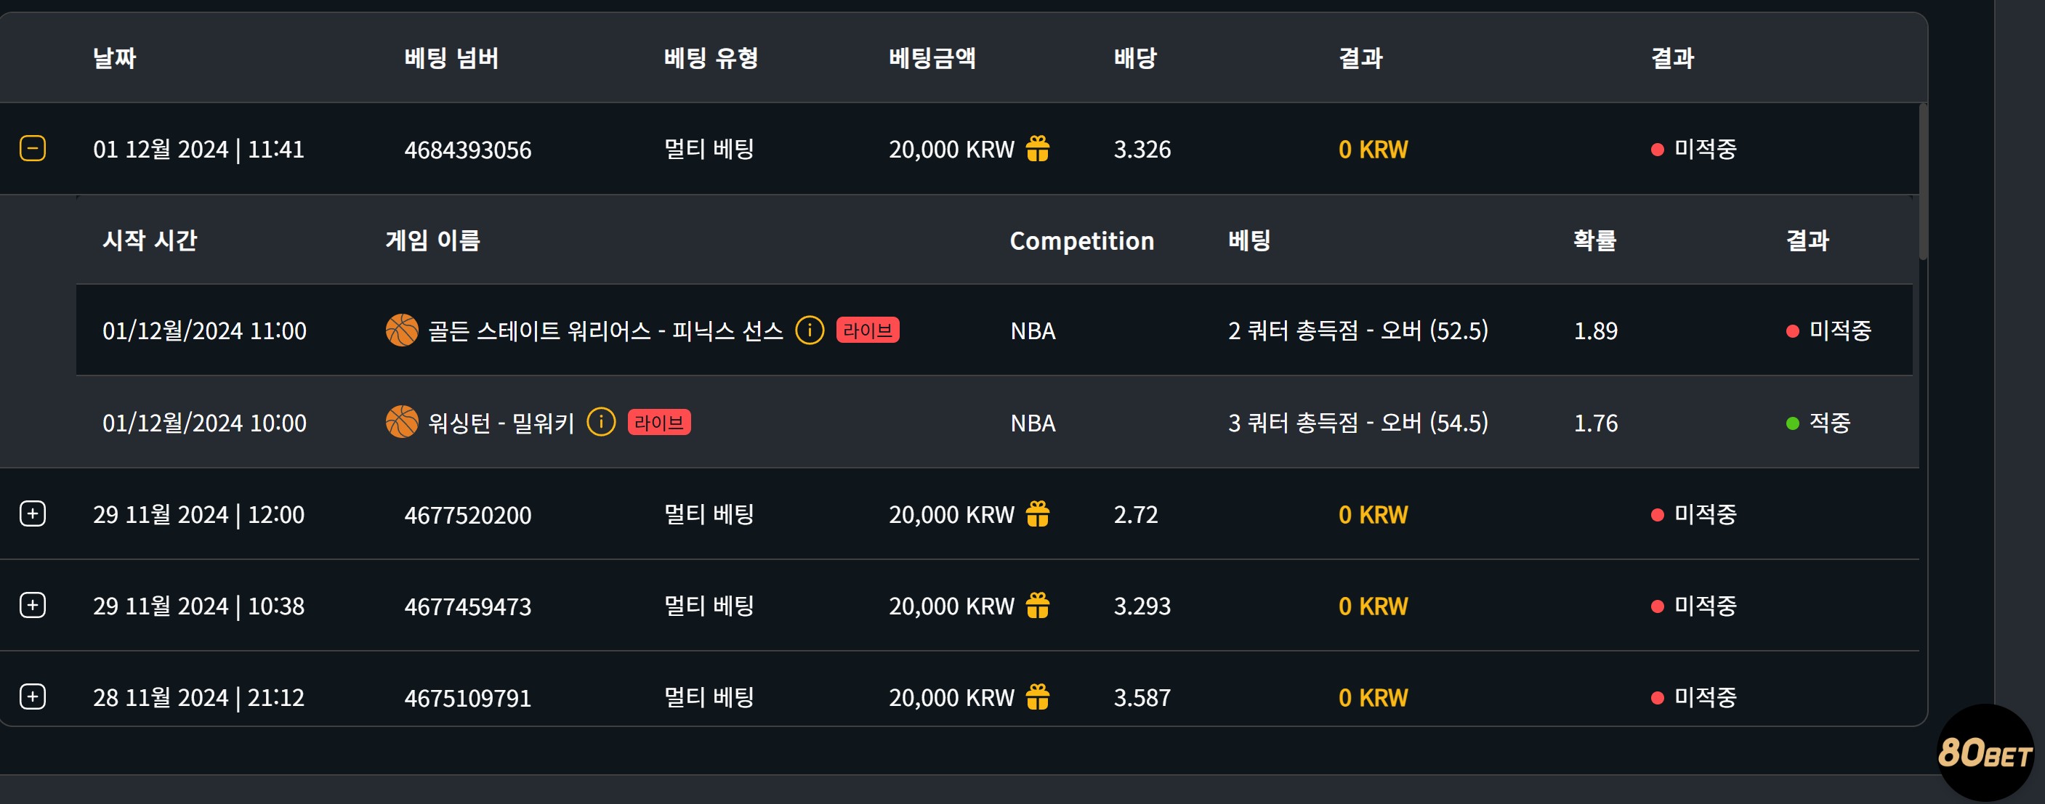Sort by the 날짜 column header

click(114, 57)
